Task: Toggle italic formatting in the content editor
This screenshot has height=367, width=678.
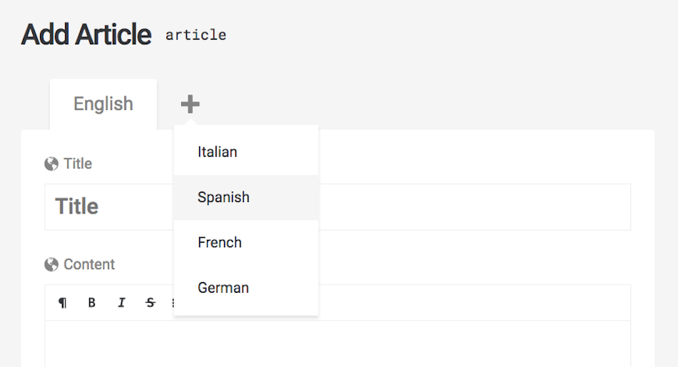Action: [x=121, y=303]
